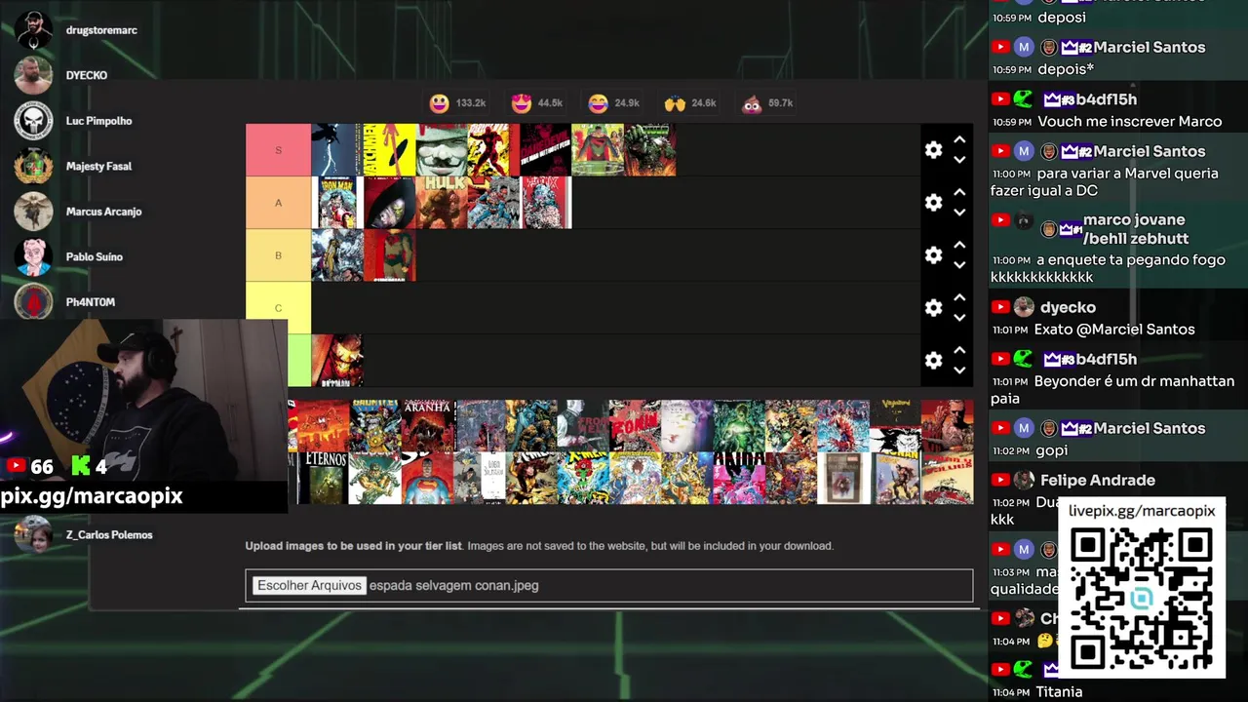Select the Batman cover in the bottom tier
The height and width of the screenshot is (702, 1248).
[x=337, y=360]
